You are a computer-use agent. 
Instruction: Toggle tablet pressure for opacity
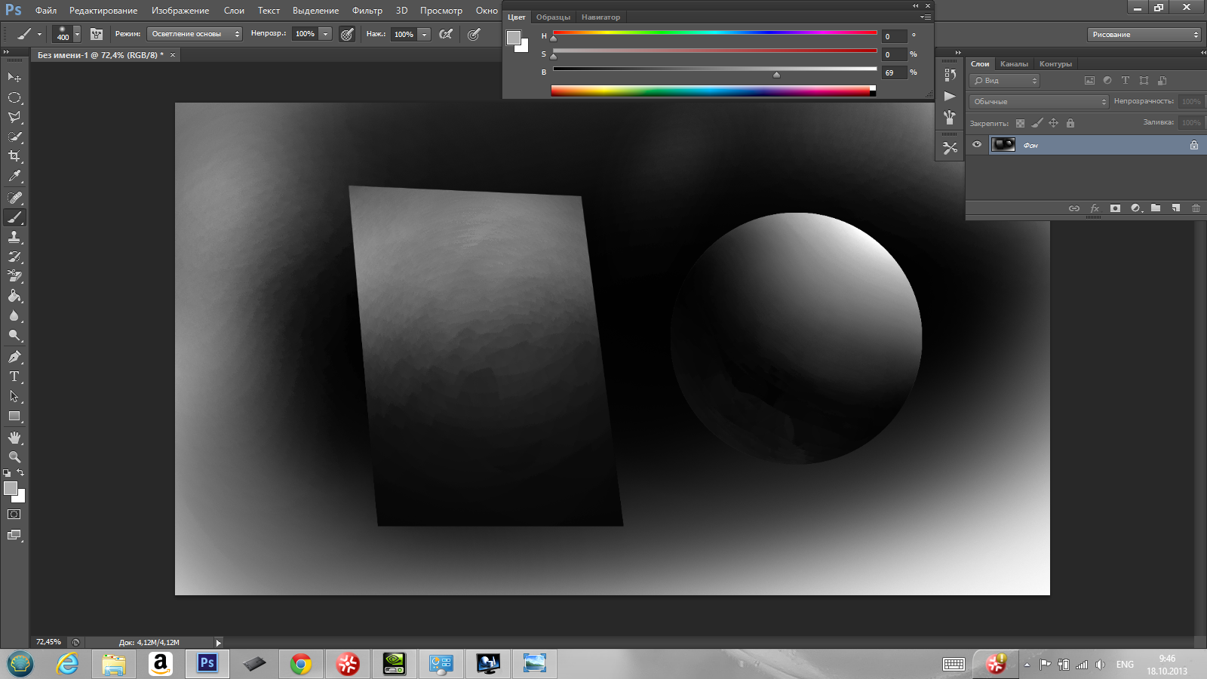pos(347,34)
